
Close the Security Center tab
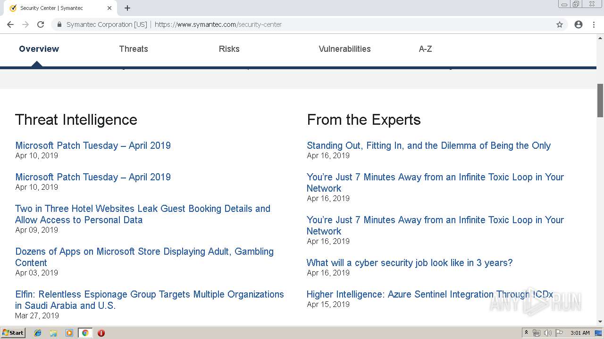[109, 8]
